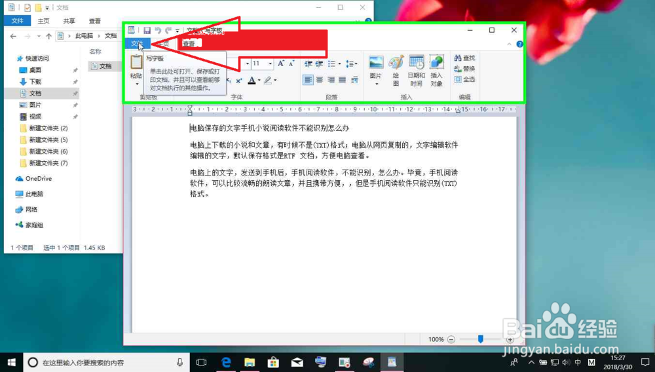Toggle center text alignment
The width and height of the screenshot is (655, 372).
(x=320, y=80)
